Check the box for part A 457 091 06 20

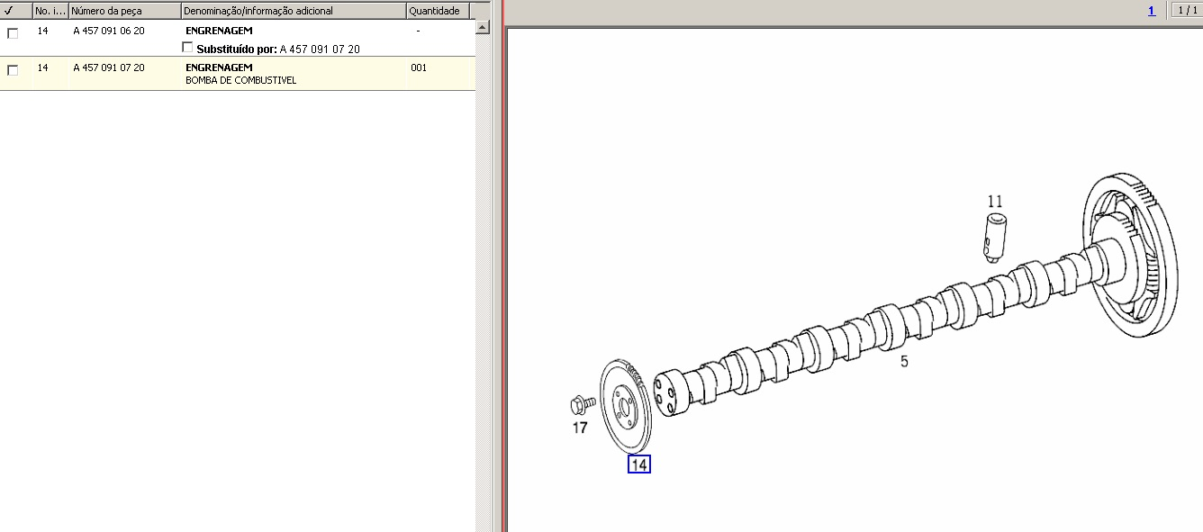point(13,33)
